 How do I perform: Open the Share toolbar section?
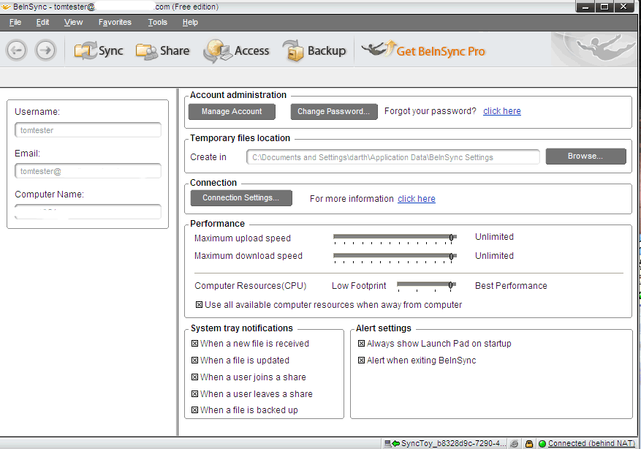pos(162,50)
